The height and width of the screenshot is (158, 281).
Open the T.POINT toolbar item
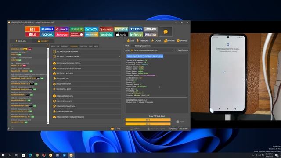tap(156, 41)
